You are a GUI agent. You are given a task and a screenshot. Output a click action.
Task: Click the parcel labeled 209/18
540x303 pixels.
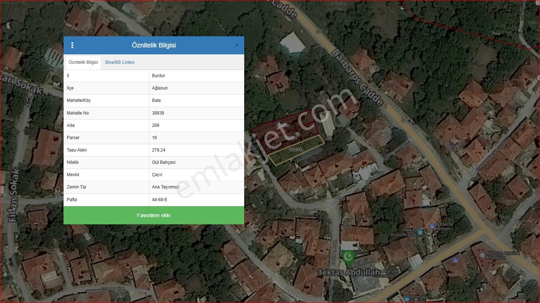(x=290, y=138)
